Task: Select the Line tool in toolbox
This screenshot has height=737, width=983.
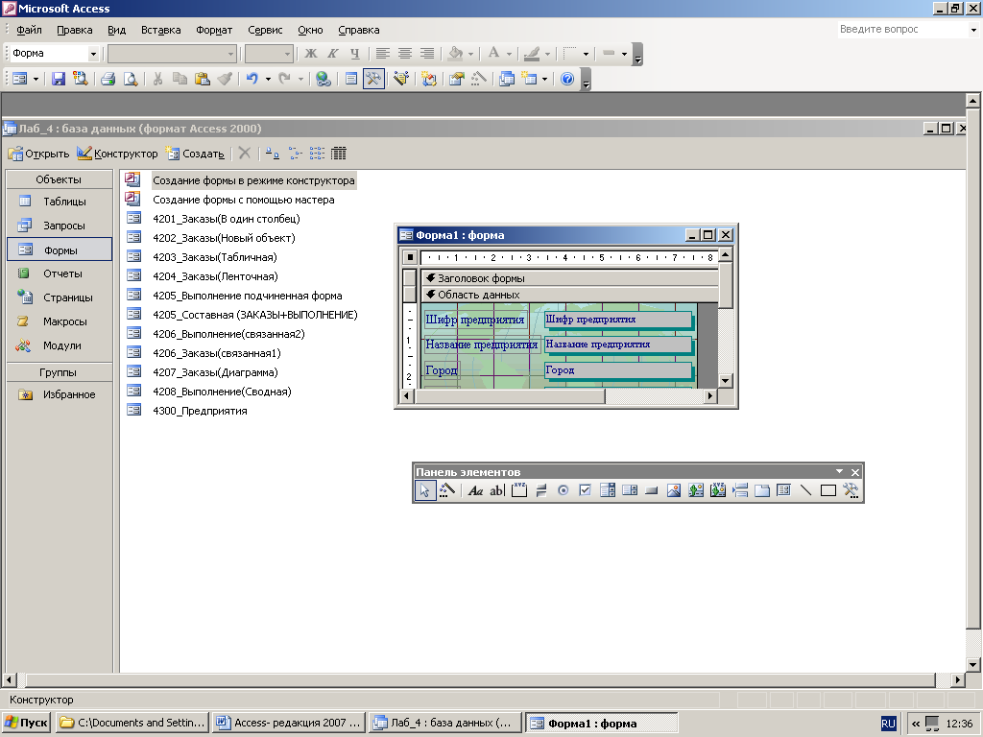Action: [x=806, y=490]
